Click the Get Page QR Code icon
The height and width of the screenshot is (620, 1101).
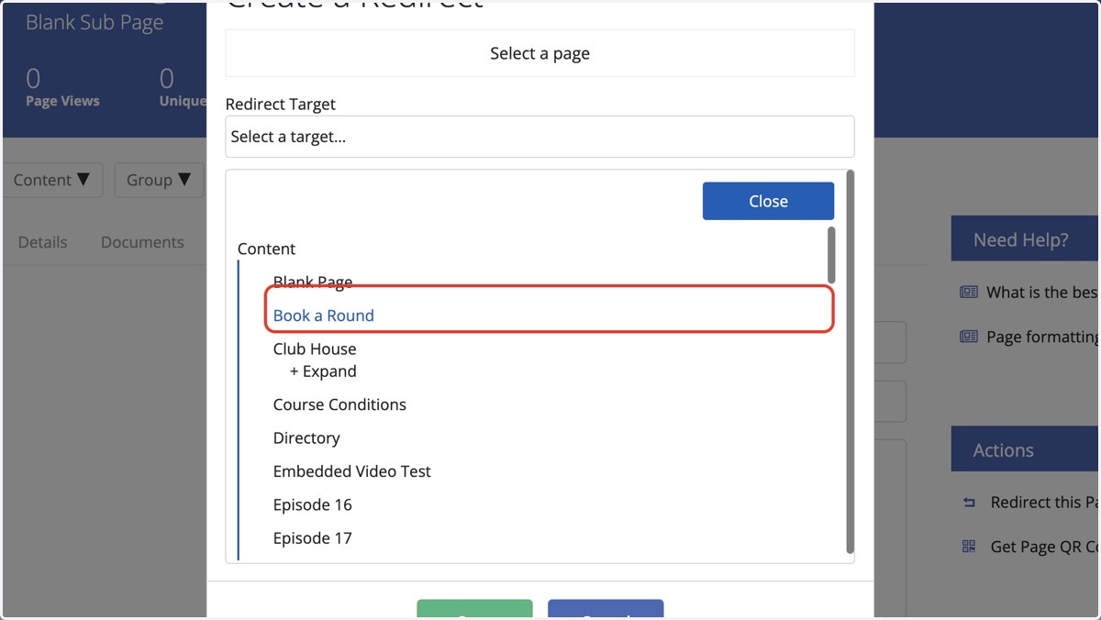pyautogui.click(x=969, y=547)
